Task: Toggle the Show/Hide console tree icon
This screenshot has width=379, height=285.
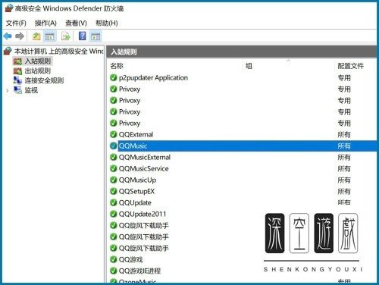Action: click(49, 36)
